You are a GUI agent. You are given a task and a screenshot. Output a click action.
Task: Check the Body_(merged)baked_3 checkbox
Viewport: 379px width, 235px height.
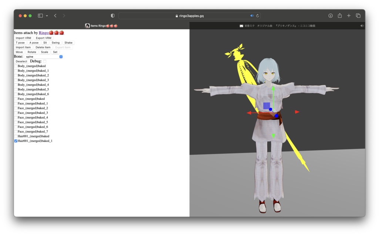click(x=16, y=80)
